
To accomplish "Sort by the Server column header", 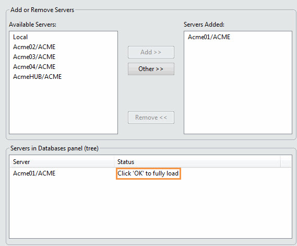I will coord(62,162).
